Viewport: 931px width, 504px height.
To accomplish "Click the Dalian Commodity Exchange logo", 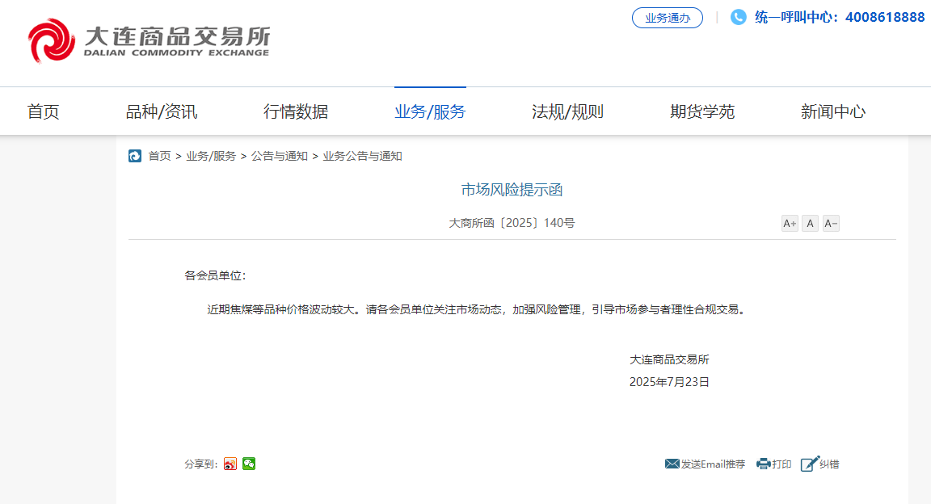I will tap(149, 40).
